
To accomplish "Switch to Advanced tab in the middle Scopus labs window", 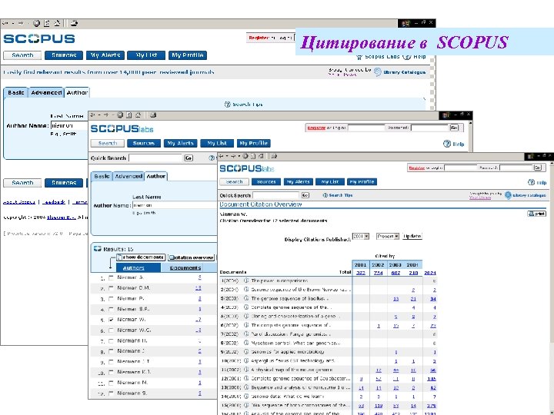I will pyautogui.click(x=128, y=176).
